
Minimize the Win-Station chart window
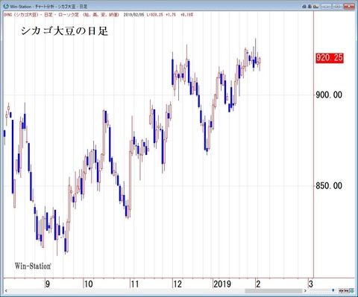(326, 7)
